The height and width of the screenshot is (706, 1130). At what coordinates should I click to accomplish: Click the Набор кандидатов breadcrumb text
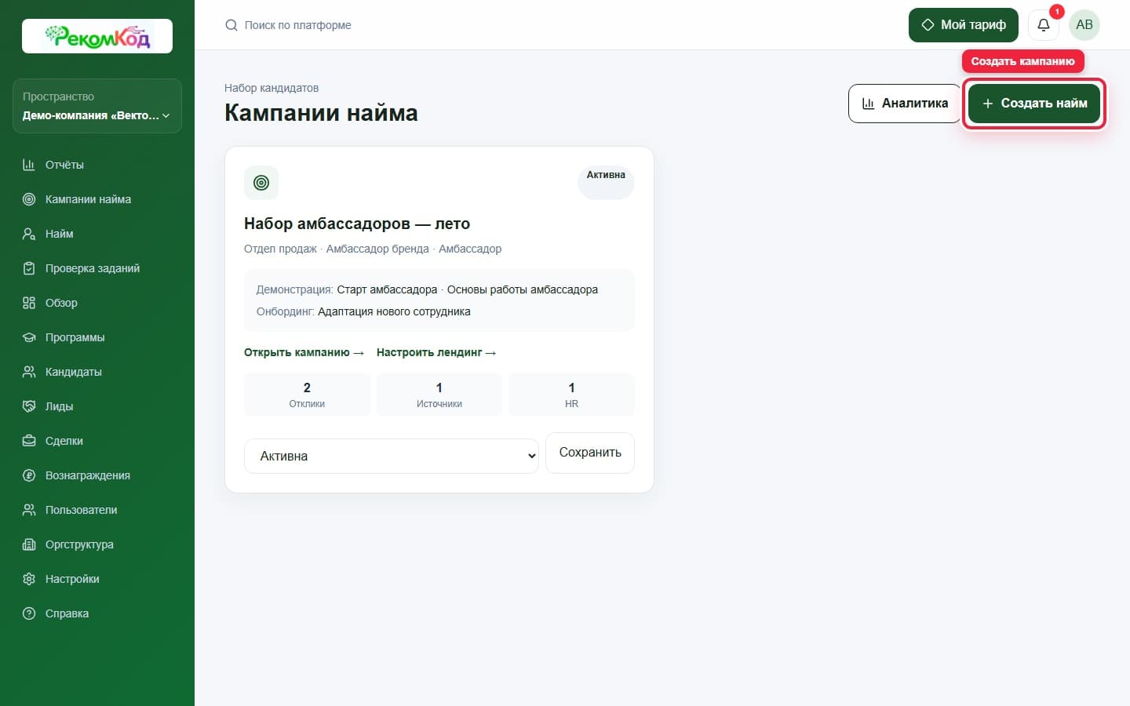tap(272, 88)
